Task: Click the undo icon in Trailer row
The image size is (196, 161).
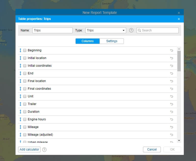Action: click(172, 104)
